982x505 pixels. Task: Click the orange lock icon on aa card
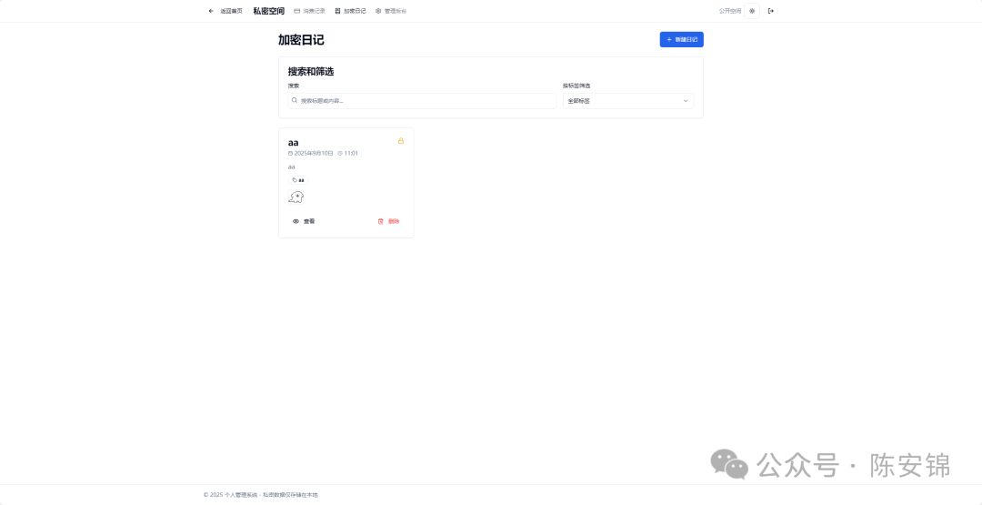[401, 141]
